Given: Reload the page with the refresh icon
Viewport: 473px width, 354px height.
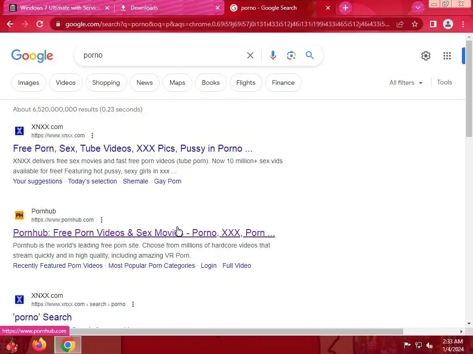Looking at the screenshot, I should pyautogui.click(x=40, y=24).
